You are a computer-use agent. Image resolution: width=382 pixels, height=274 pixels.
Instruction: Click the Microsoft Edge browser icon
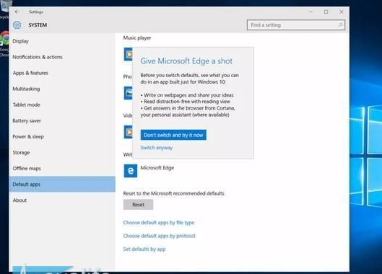(x=131, y=171)
